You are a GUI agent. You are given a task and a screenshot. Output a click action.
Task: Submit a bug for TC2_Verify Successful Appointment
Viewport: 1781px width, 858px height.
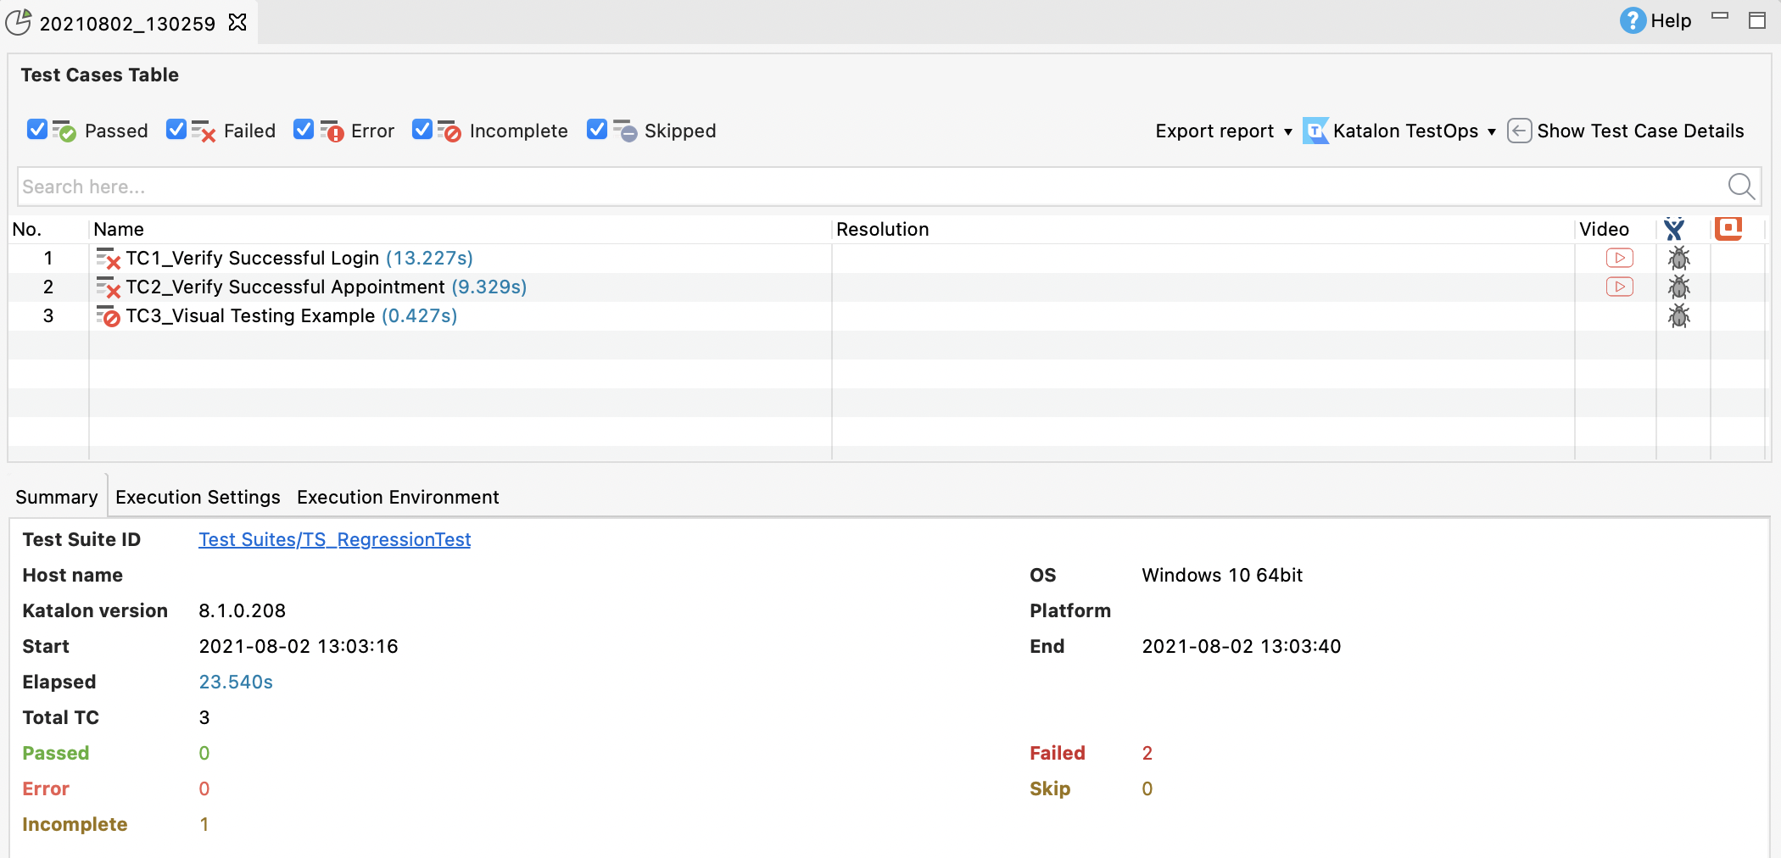(x=1679, y=287)
